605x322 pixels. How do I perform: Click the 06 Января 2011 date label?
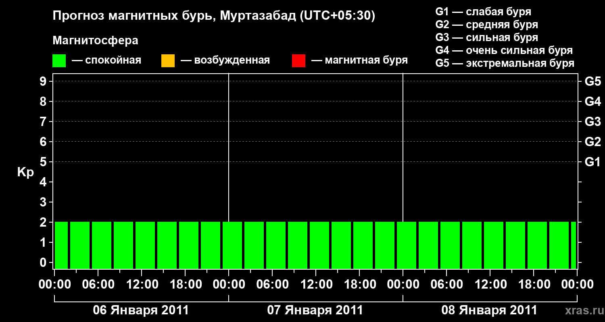pyautogui.click(x=141, y=310)
